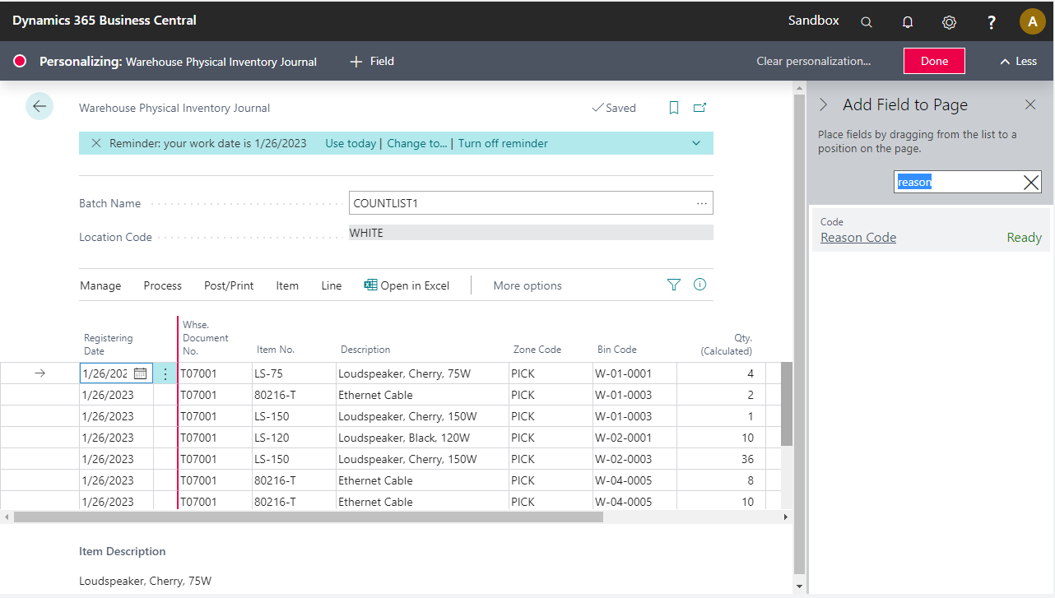The height and width of the screenshot is (598, 1055).
Task: Click the Change to... link
Action: point(417,143)
